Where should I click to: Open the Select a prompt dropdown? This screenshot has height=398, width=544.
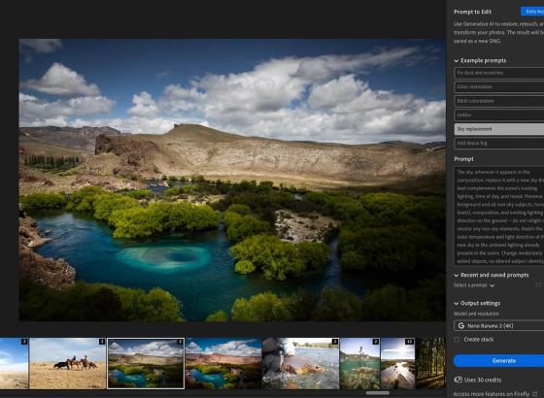[x=474, y=285]
